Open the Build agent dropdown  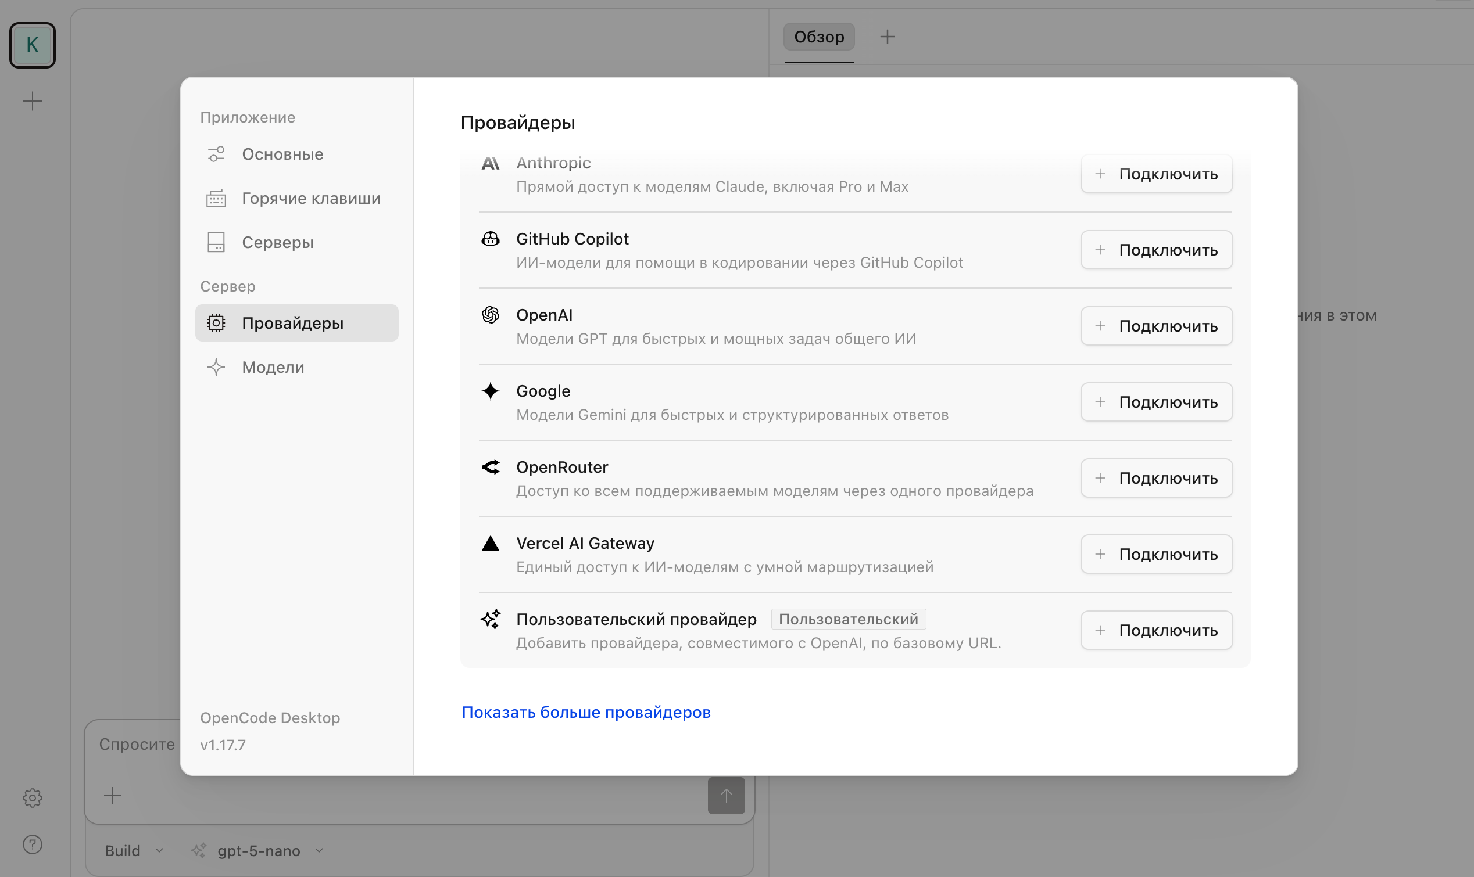click(134, 850)
